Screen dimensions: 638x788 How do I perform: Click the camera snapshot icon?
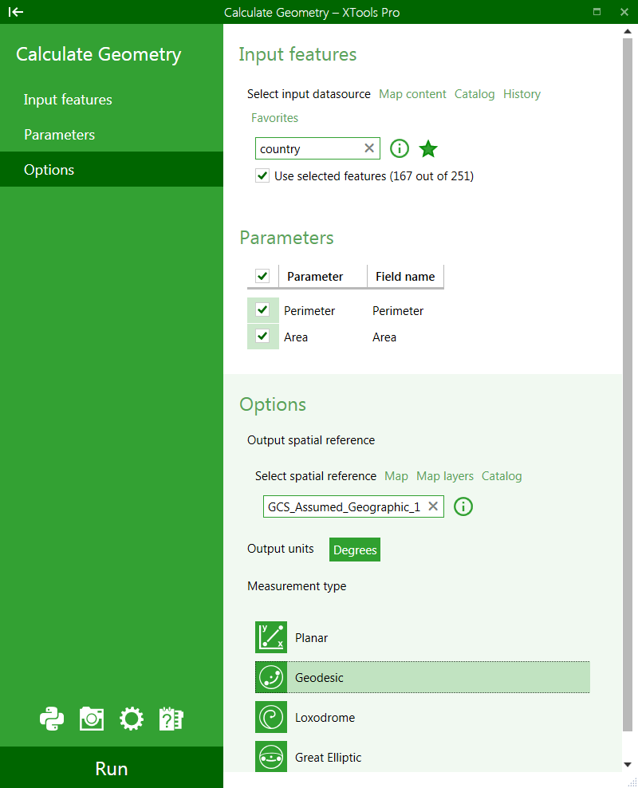(x=92, y=719)
